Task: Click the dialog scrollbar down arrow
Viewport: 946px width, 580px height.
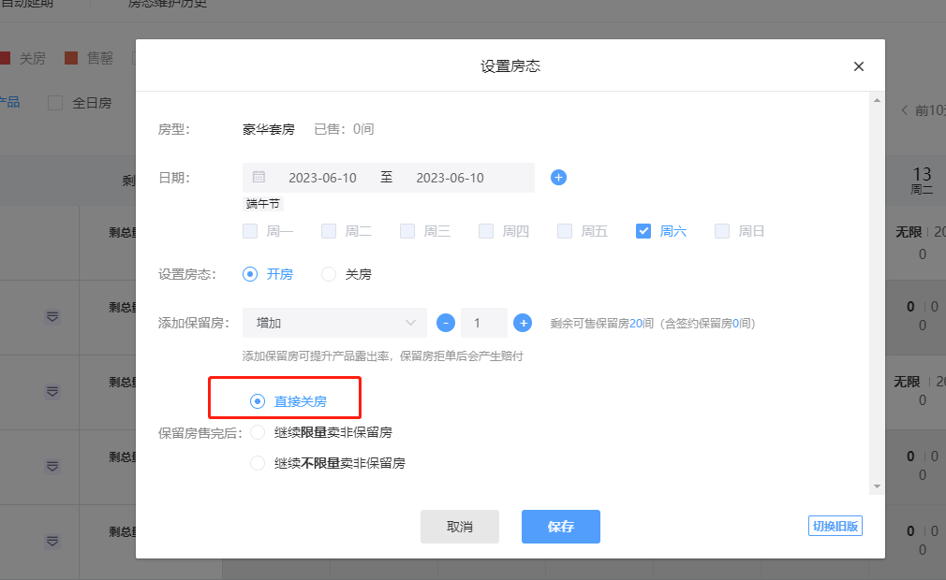Action: [x=877, y=486]
